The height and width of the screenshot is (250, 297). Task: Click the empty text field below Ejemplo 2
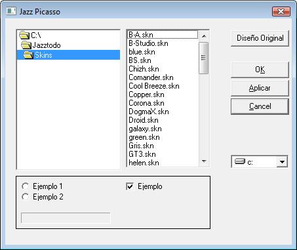coord(66,218)
